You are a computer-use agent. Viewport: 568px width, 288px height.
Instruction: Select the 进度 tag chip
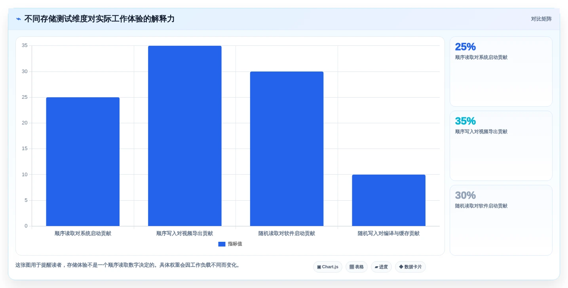click(x=381, y=267)
